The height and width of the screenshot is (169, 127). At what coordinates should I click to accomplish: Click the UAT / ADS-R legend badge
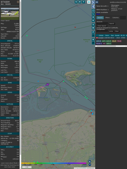click(107, 41)
